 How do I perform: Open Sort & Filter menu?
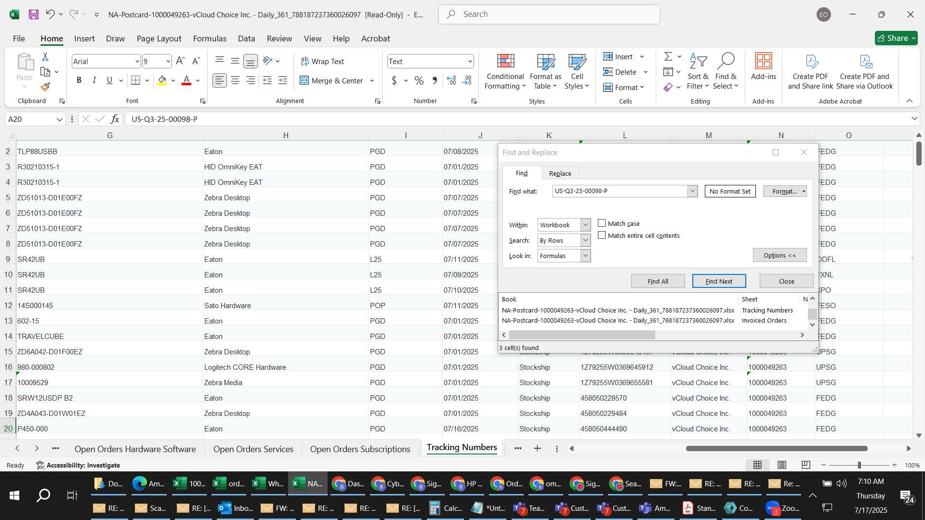[698, 71]
